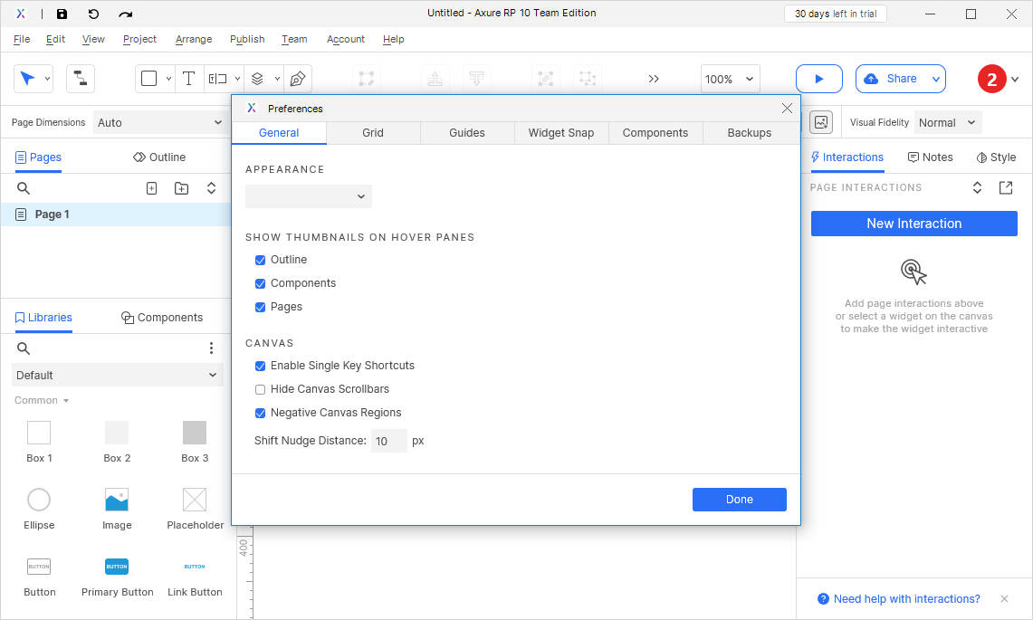Click the Add Page icon
The width and height of the screenshot is (1033, 620).
[152, 188]
